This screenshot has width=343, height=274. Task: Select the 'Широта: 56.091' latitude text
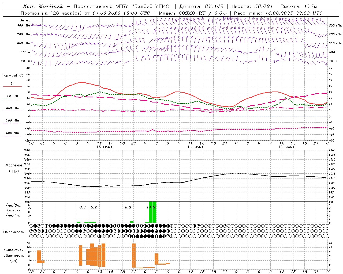[x=251, y=6]
